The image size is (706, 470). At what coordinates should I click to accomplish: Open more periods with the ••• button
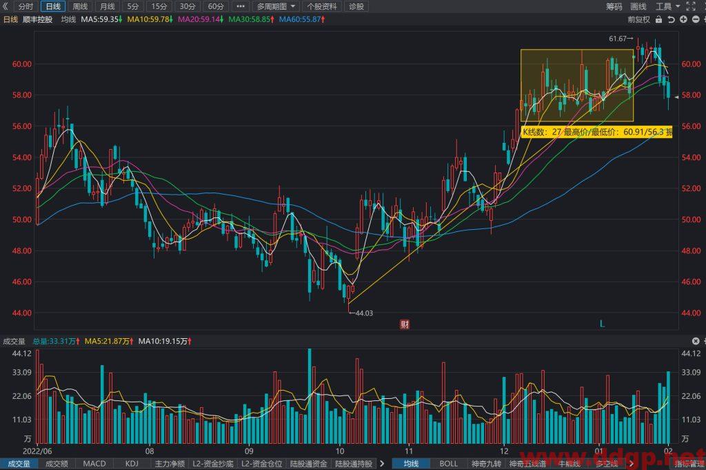pyautogui.click(x=241, y=6)
